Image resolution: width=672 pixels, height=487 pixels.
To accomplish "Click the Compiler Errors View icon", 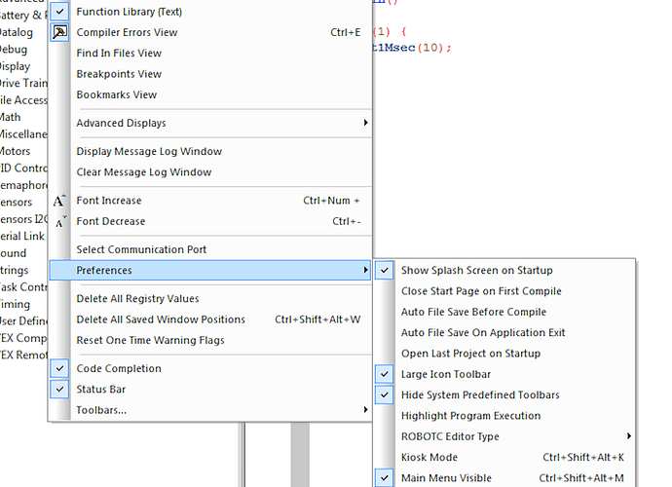I will (x=59, y=32).
